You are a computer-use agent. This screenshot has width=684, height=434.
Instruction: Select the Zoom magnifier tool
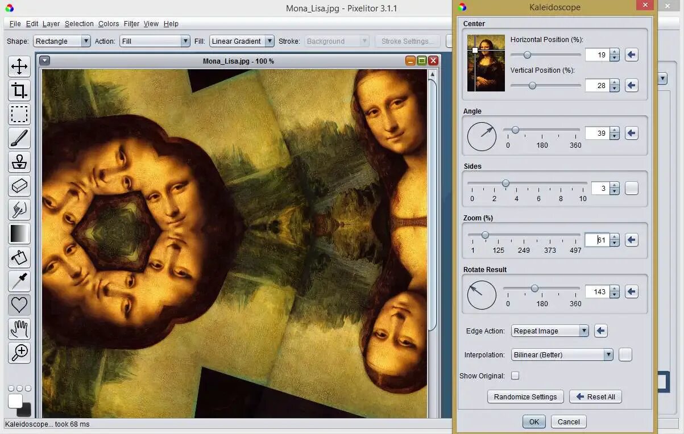tap(19, 353)
